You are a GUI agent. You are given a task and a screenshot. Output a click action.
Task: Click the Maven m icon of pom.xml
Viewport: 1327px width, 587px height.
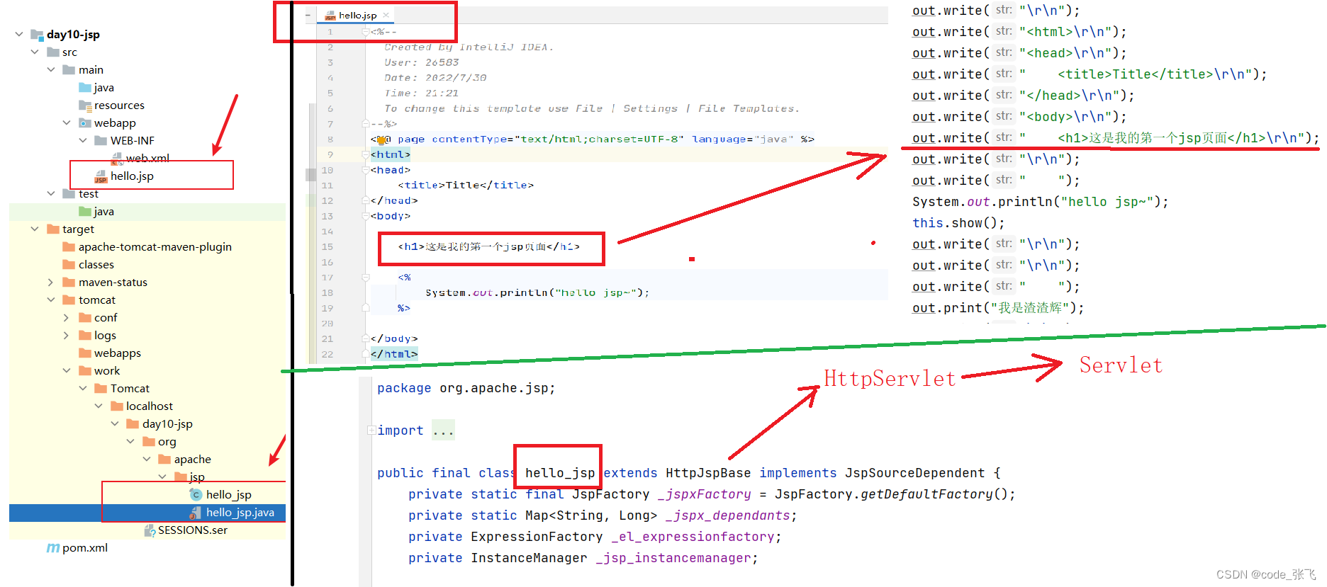(53, 548)
